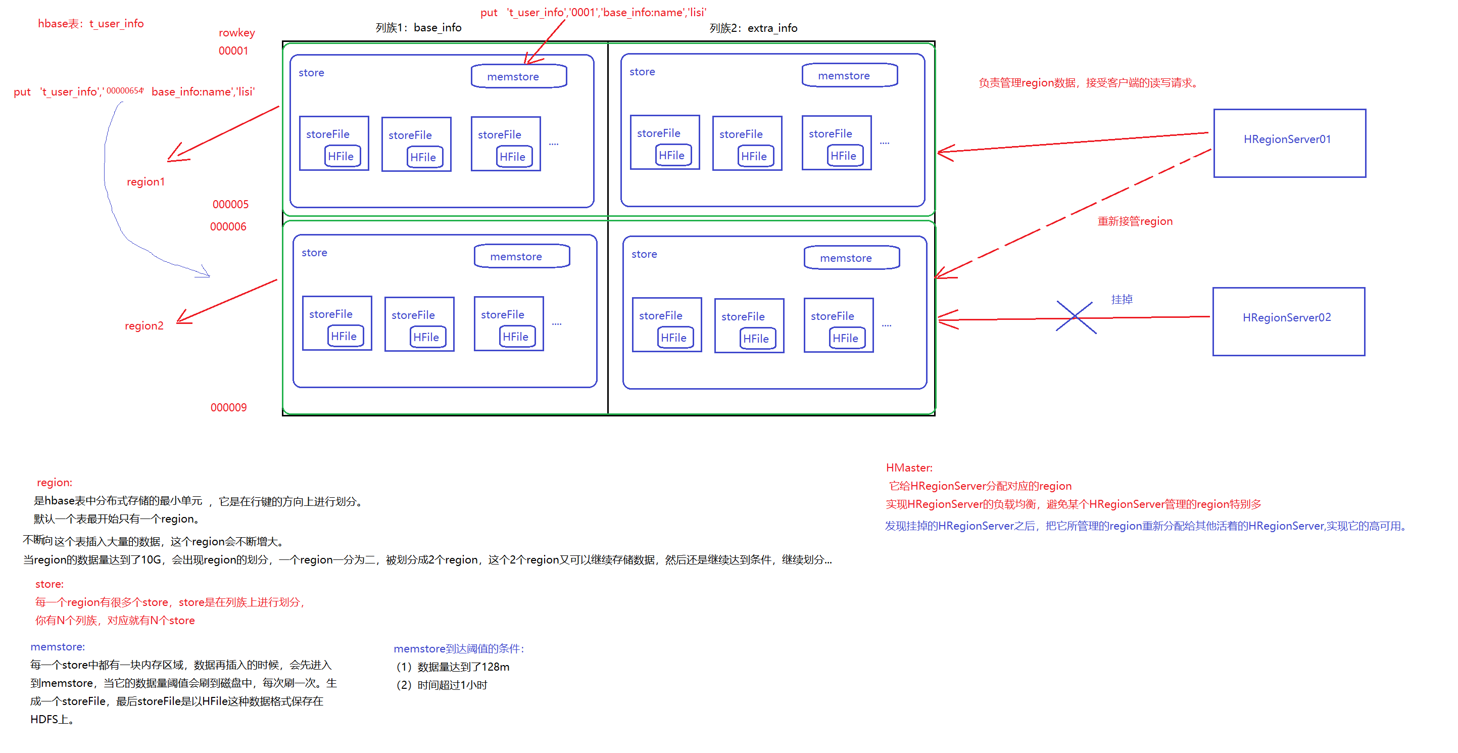This screenshot has height=753, width=1458.
Task: Click the line starting '每一个store中都有一块内存区域'
Action: coord(181,665)
